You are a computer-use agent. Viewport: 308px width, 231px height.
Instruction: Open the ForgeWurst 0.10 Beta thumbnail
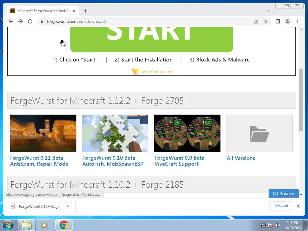115,133
